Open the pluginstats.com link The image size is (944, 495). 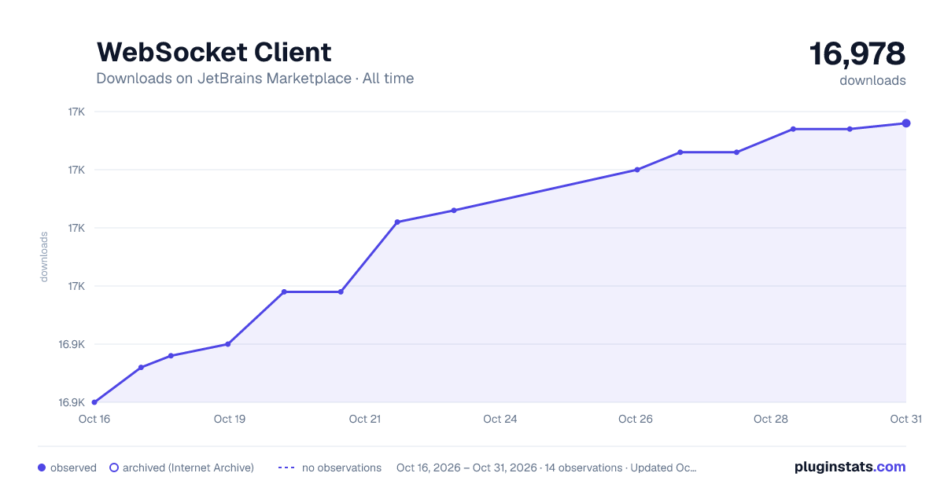(x=850, y=467)
